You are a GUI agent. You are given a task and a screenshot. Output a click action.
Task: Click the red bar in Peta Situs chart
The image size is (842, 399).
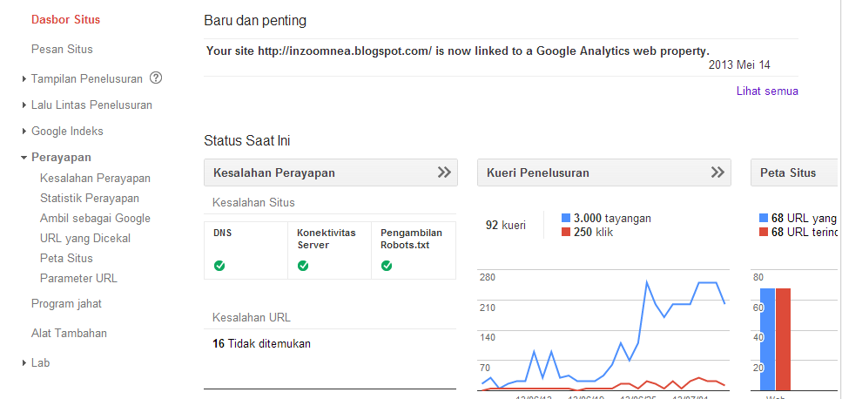[783, 338]
